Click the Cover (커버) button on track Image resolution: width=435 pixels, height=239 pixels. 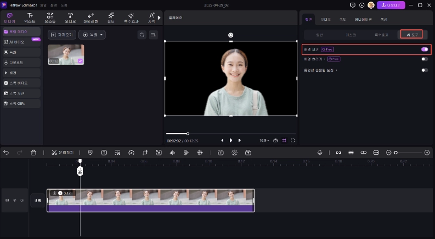click(38, 200)
